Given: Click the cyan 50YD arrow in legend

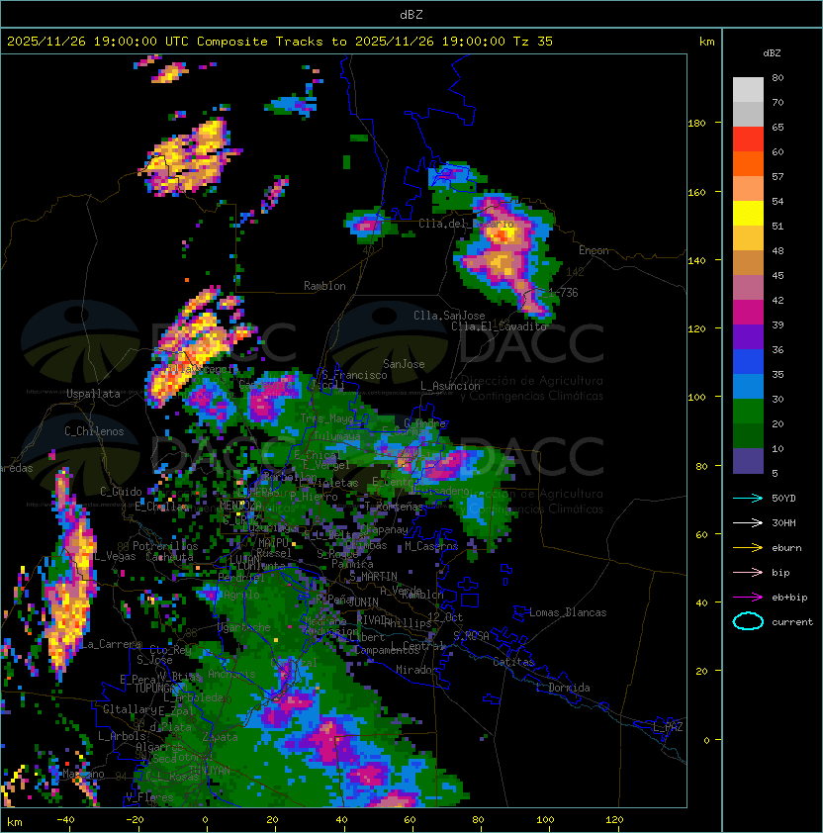Looking at the screenshot, I should (x=748, y=498).
